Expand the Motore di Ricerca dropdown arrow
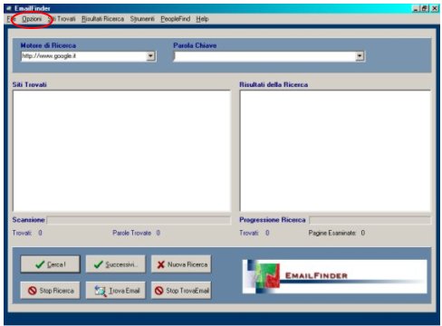 tap(150, 56)
